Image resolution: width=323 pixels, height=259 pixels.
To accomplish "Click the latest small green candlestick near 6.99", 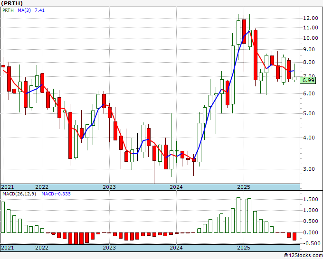I will coord(294,78).
